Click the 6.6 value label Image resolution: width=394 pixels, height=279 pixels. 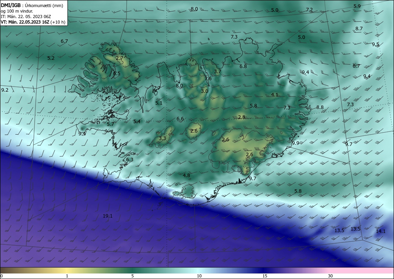[x=180, y=119]
